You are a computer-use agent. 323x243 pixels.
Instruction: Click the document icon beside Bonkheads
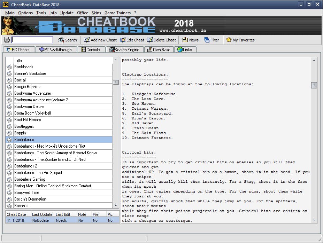click(9, 67)
